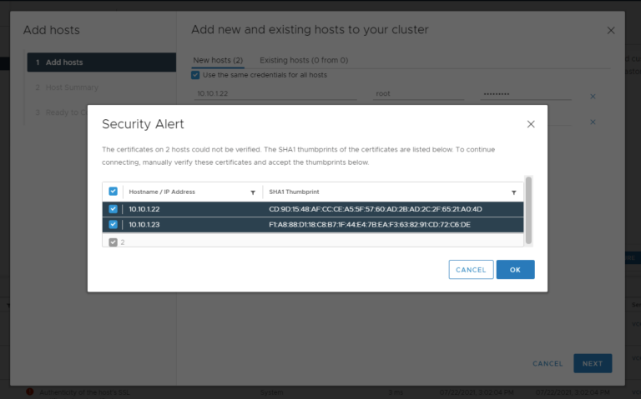This screenshot has width=641, height=399.
Task: Click the root username input field
Action: (x=418, y=94)
